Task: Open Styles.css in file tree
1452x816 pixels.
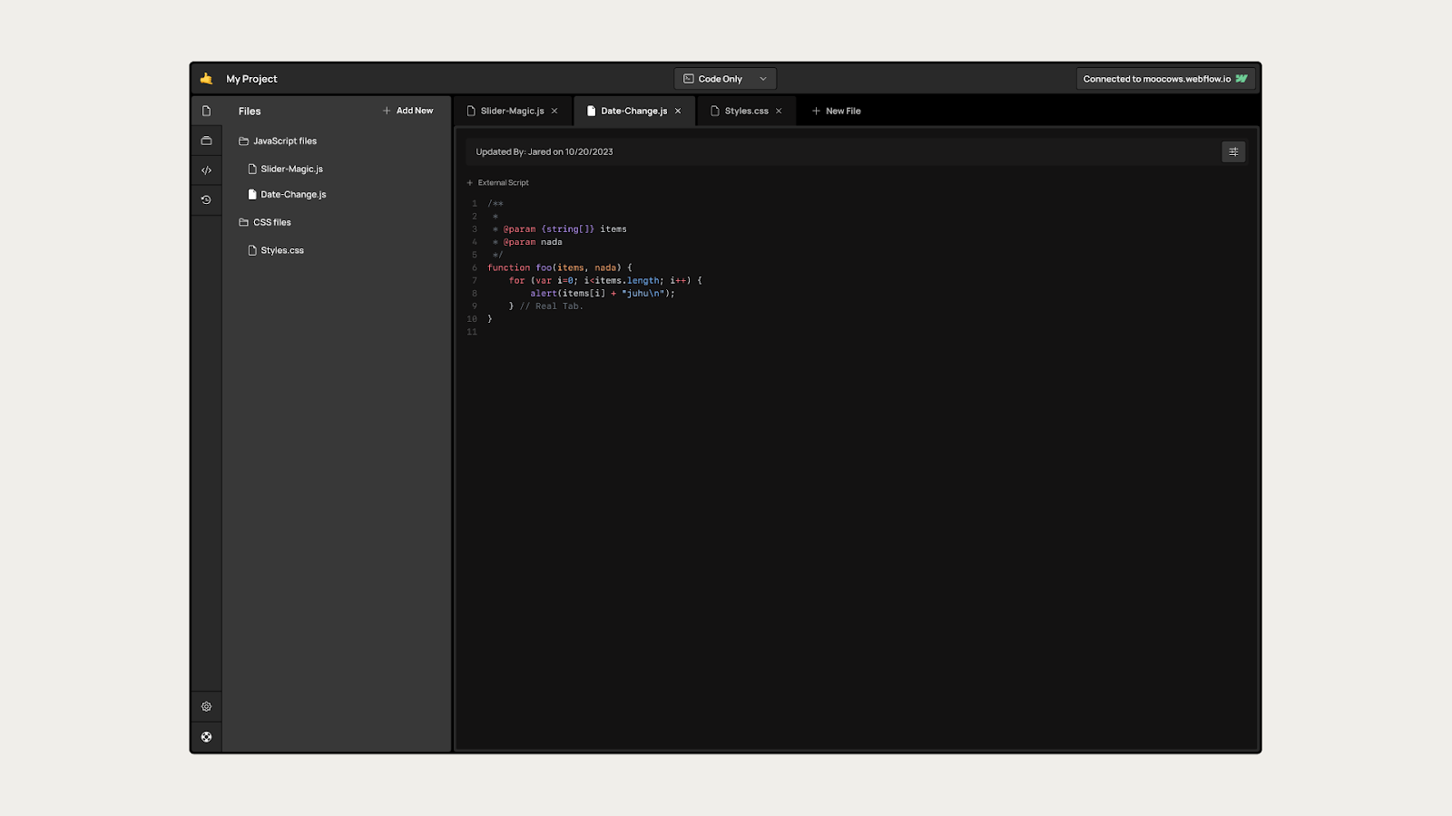Action: (276, 250)
